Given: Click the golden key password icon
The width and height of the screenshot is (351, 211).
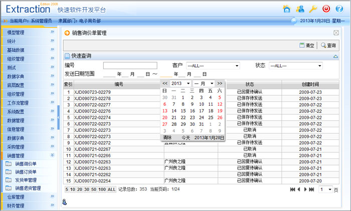Looking at the screenshot, I should click(x=313, y=9).
